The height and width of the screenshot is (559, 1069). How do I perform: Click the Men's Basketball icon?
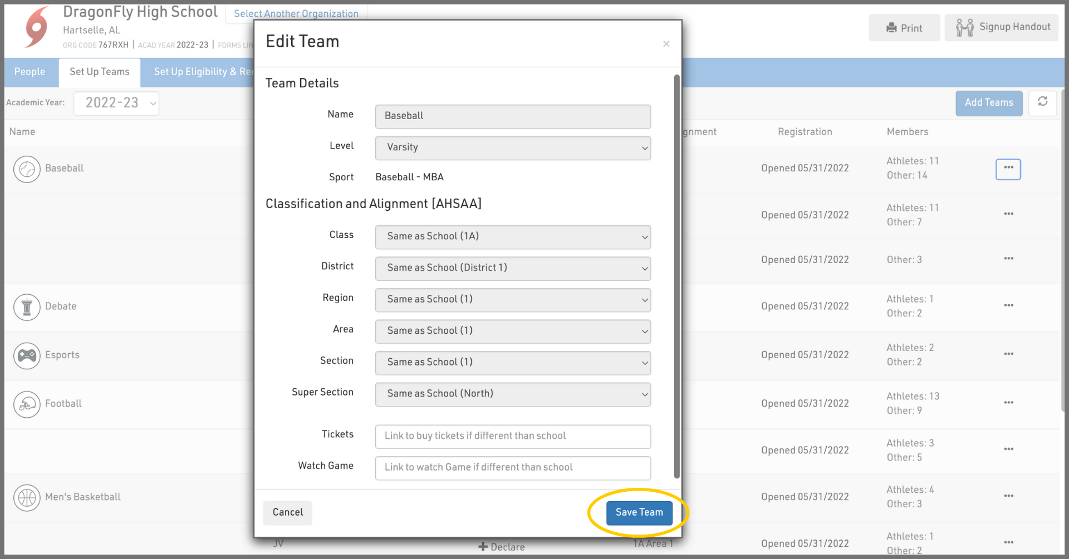(27, 498)
